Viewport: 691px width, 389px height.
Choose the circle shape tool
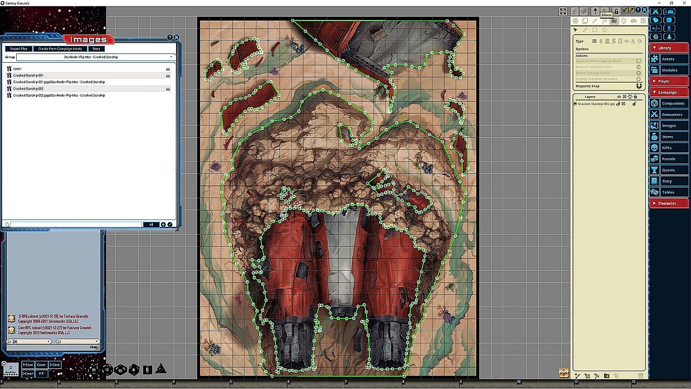[604, 30]
